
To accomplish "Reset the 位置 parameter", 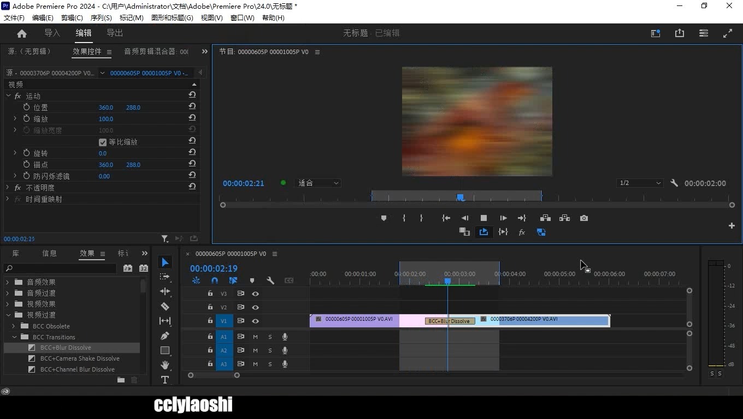I will (x=192, y=107).
